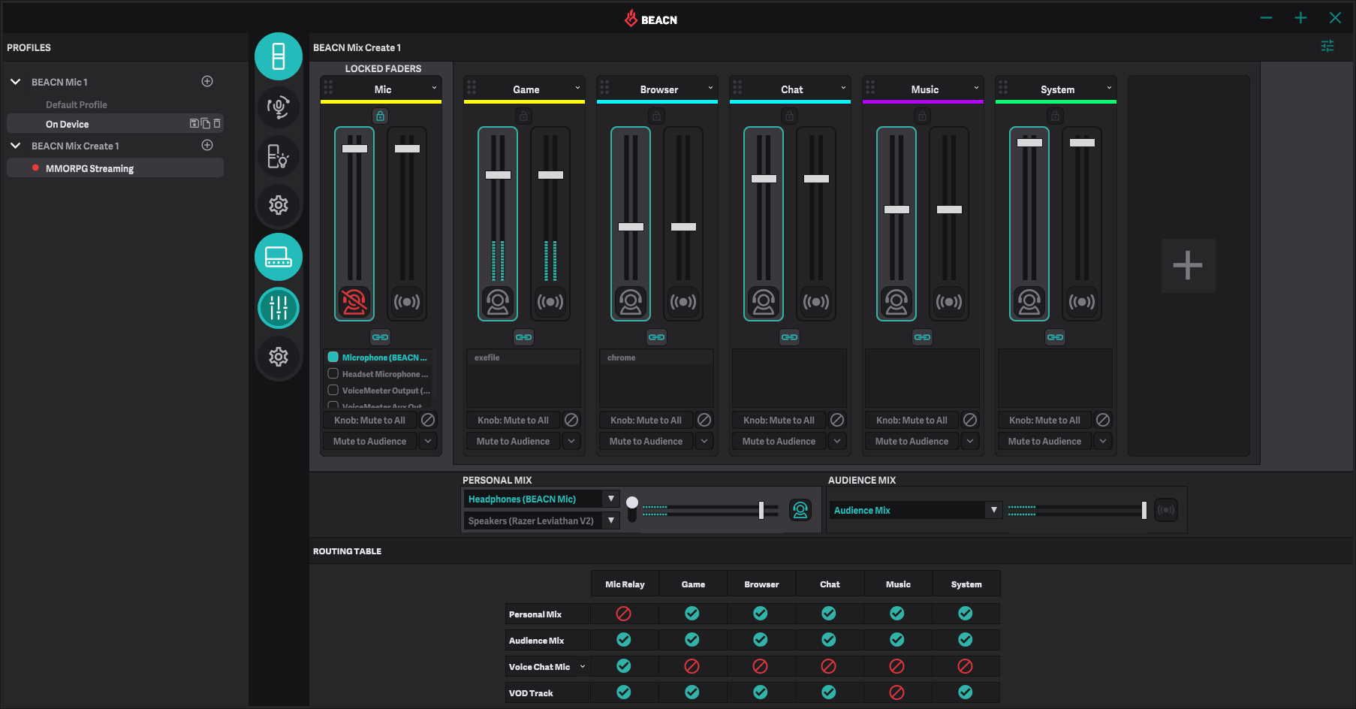1356x709 pixels.
Task: Click the Browser personal mix fader handle
Action: click(x=631, y=226)
